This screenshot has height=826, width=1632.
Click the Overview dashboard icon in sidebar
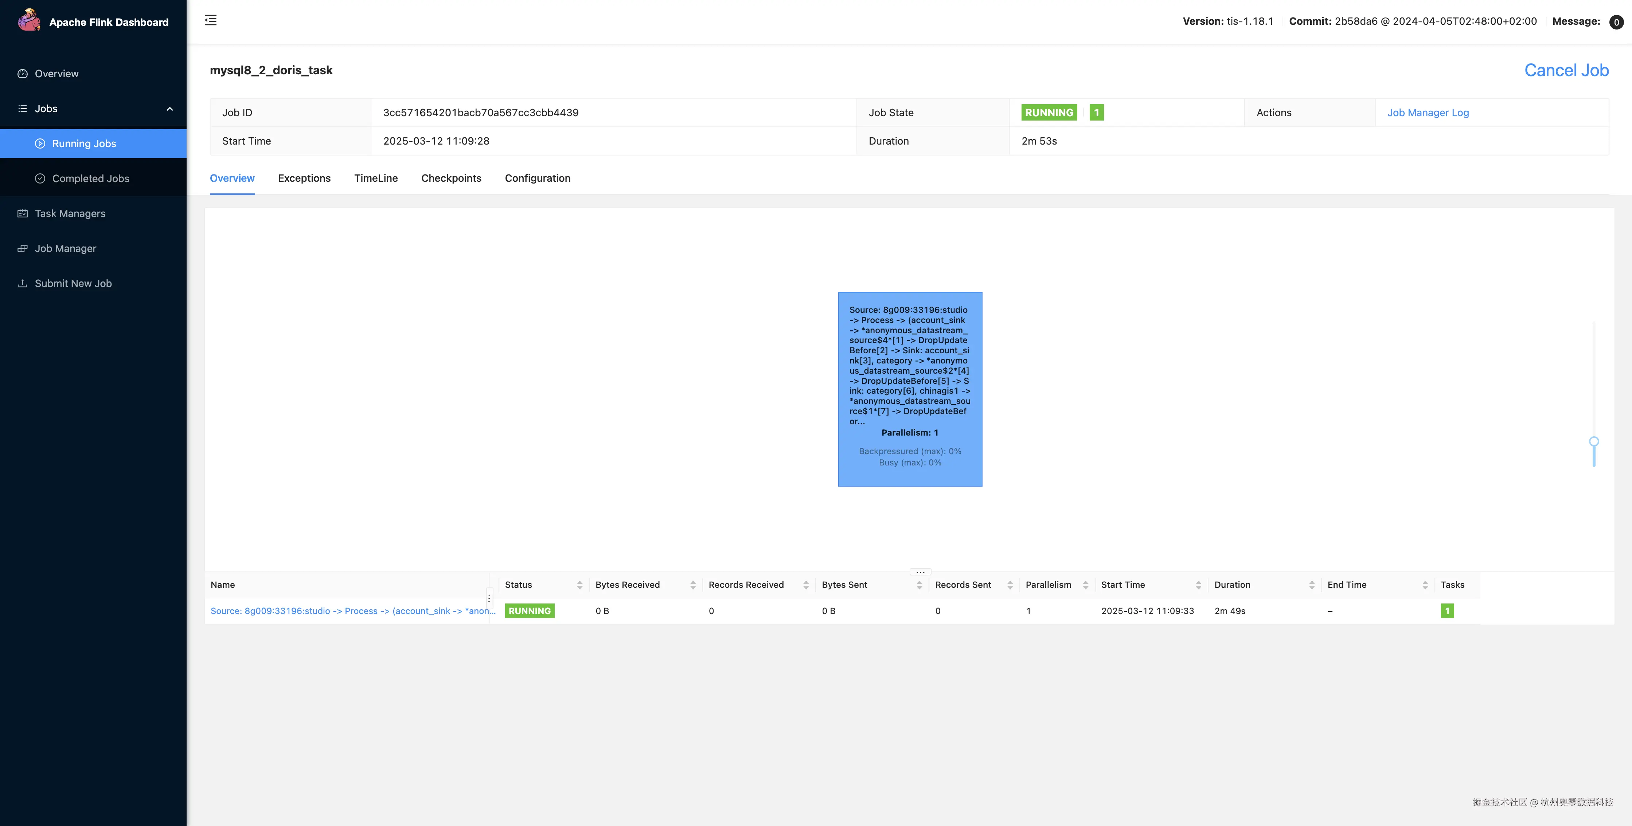tap(23, 74)
